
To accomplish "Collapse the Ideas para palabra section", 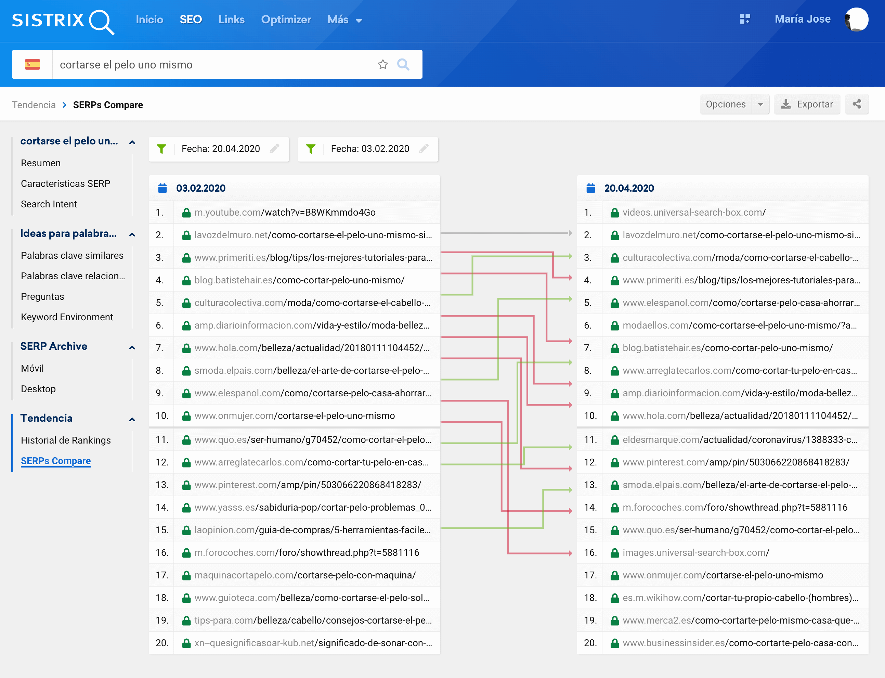I will 132,234.
